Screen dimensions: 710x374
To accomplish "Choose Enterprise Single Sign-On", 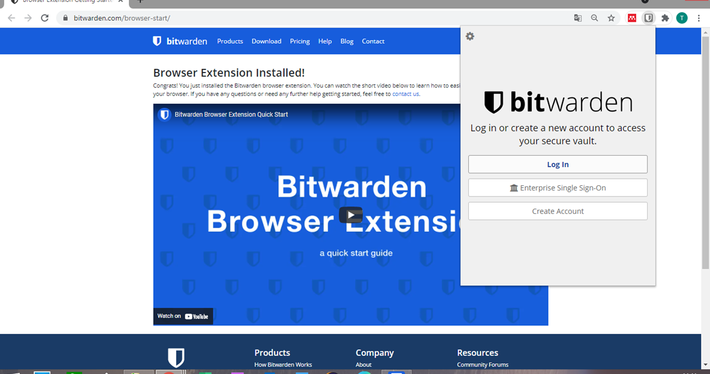I will click(x=558, y=188).
